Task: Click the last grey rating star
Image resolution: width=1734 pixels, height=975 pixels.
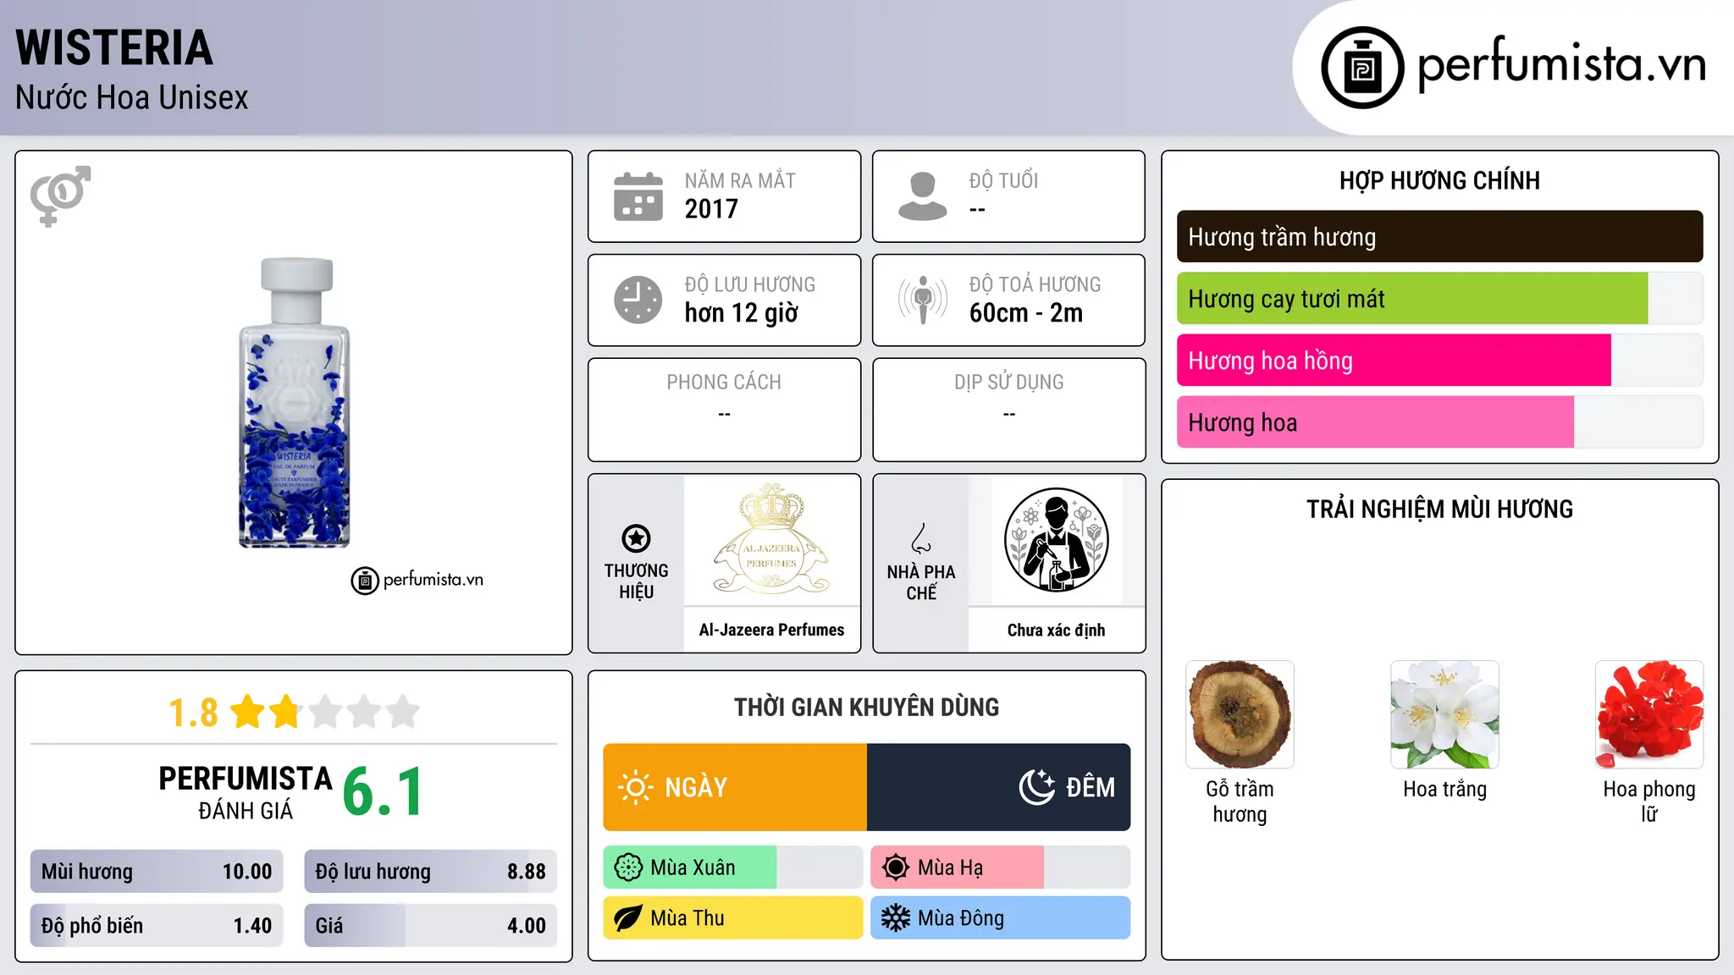Action: [x=403, y=712]
